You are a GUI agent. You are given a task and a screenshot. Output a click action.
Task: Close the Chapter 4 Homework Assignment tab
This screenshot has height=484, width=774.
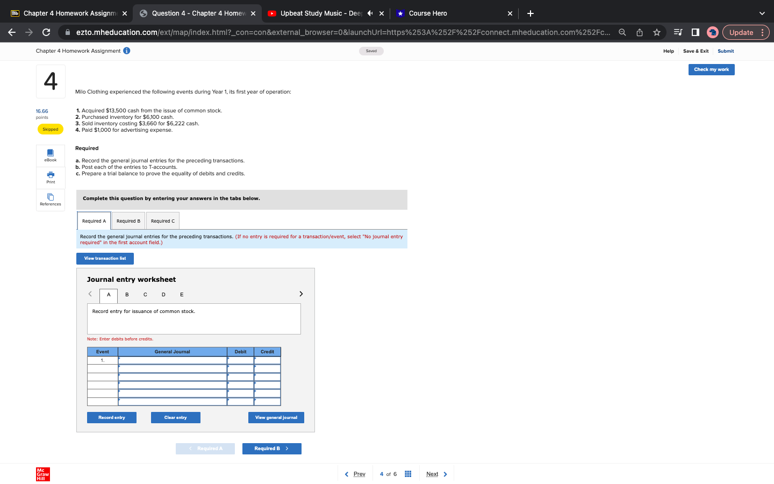coord(125,13)
